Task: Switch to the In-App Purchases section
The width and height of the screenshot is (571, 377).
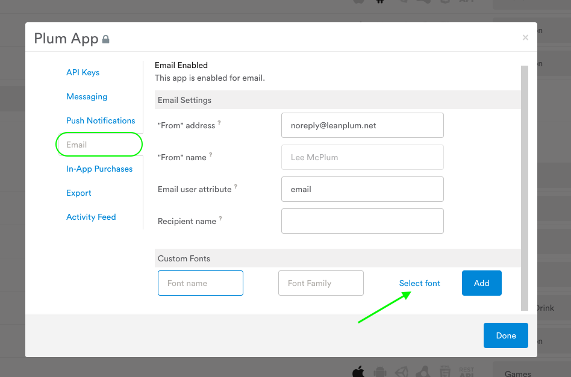Action: (99, 169)
